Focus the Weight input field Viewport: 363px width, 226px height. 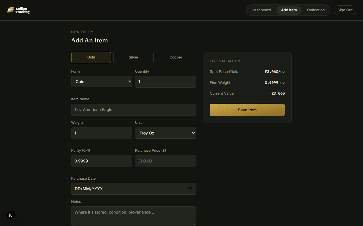point(102,133)
